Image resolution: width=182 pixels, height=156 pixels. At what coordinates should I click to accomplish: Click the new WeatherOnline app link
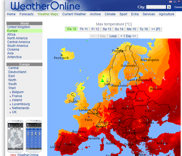click(24, 155)
